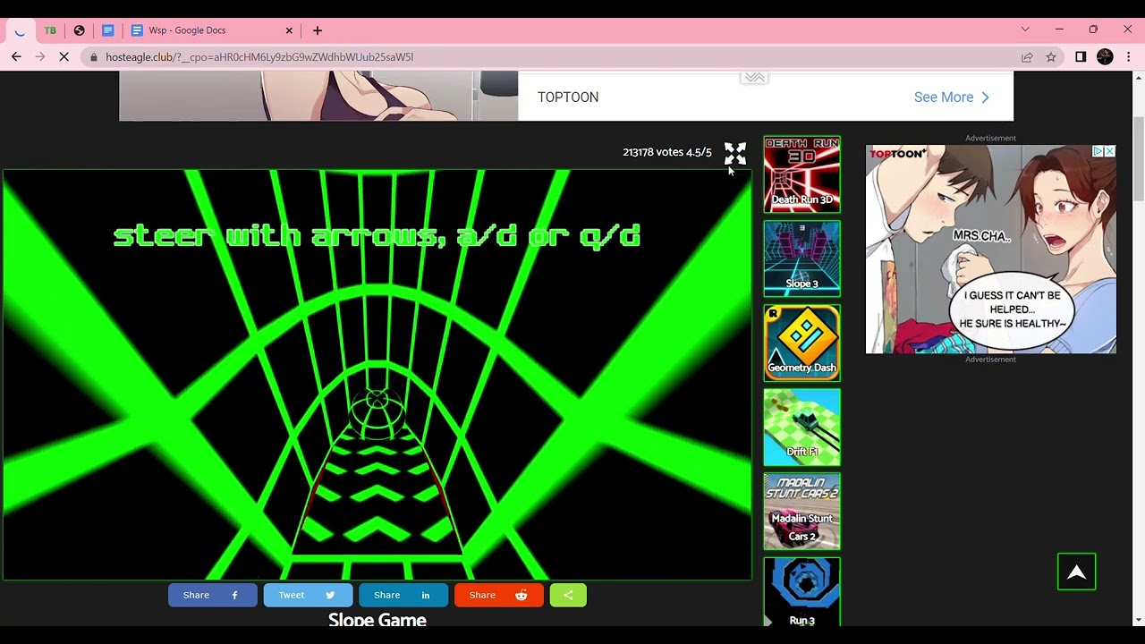The height and width of the screenshot is (644, 1145).
Task: Click the share page icon in address bar
Action: (x=1027, y=57)
